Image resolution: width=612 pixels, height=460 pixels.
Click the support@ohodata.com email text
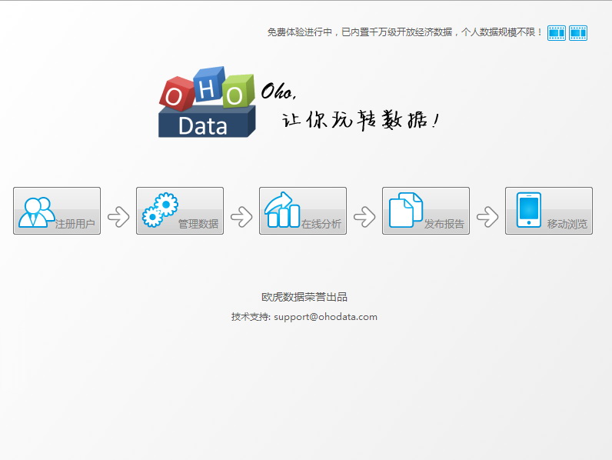coord(325,317)
